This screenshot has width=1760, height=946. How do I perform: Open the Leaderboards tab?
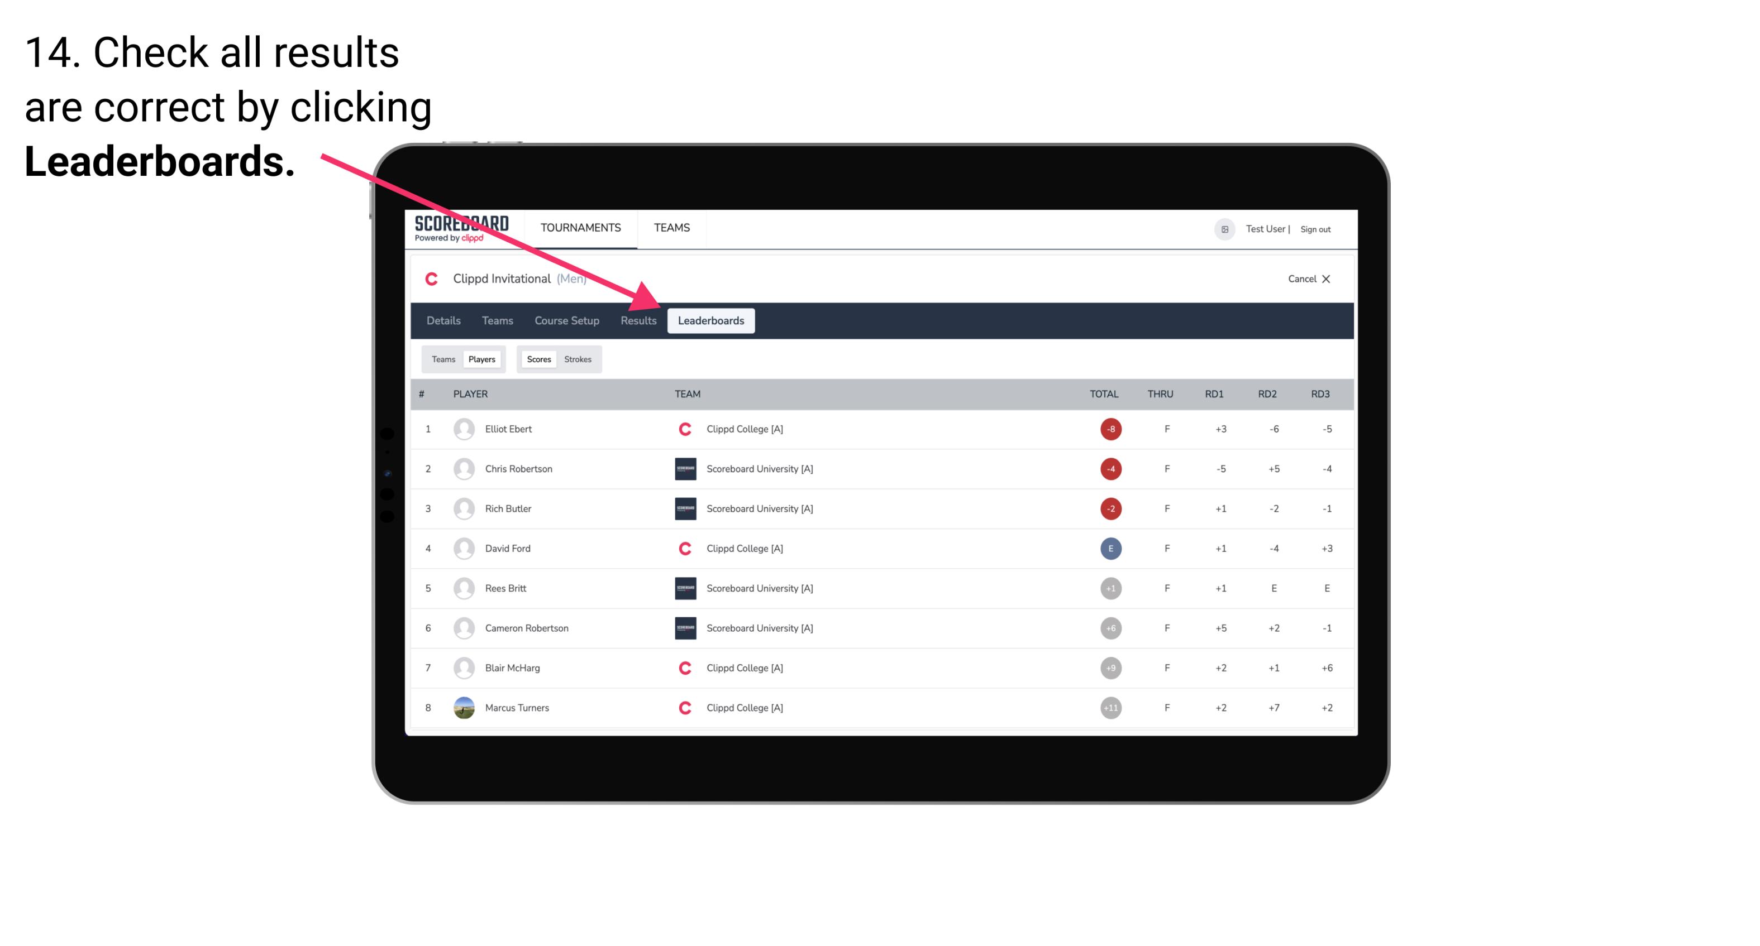click(712, 321)
